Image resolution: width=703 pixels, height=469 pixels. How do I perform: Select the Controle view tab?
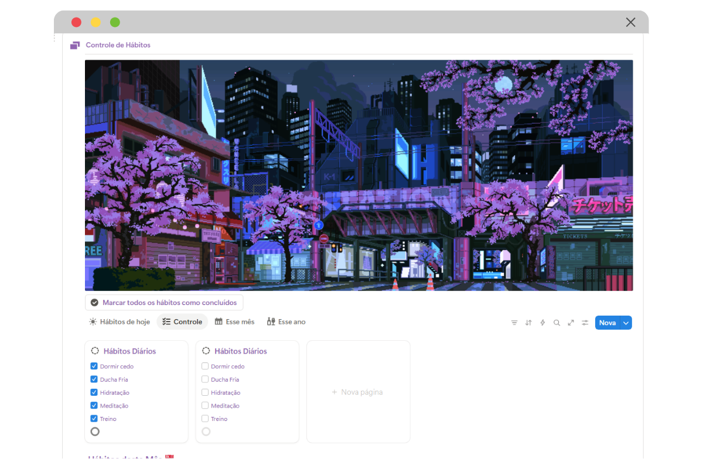click(x=182, y=321)
